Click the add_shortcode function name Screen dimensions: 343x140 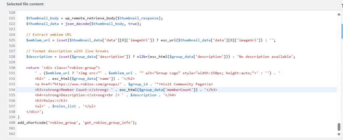[32, 123]
